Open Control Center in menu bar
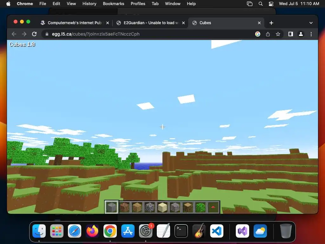Viewport: 325px width, 244px height. [x=271, y=4]
